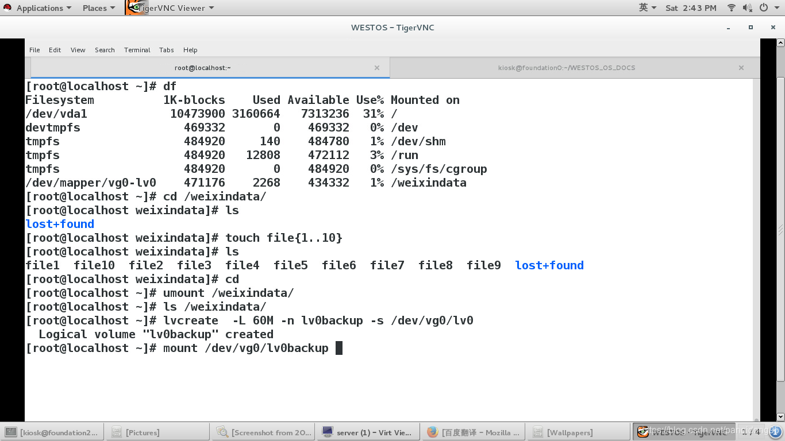This screenshot has width=785, height=441.
Task: Click the devtmpfs row in df output
Action: click(x=222, y=127)
